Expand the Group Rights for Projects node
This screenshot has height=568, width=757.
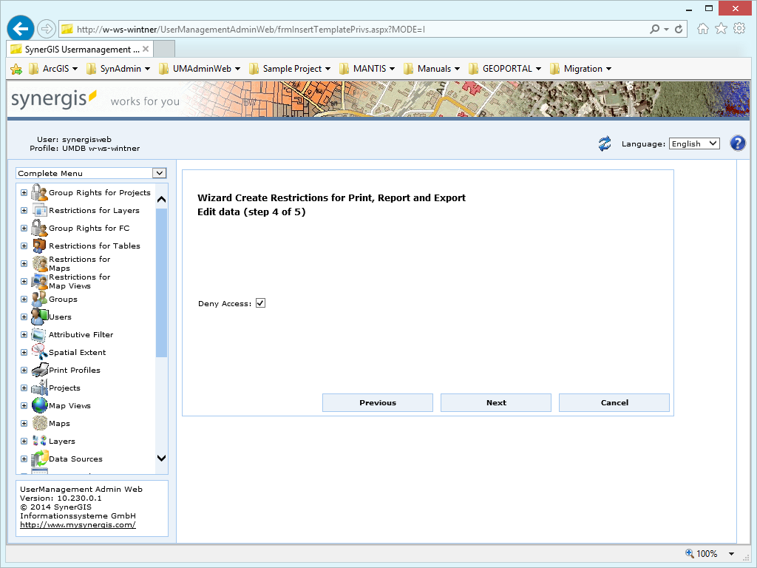click(23, 192)
